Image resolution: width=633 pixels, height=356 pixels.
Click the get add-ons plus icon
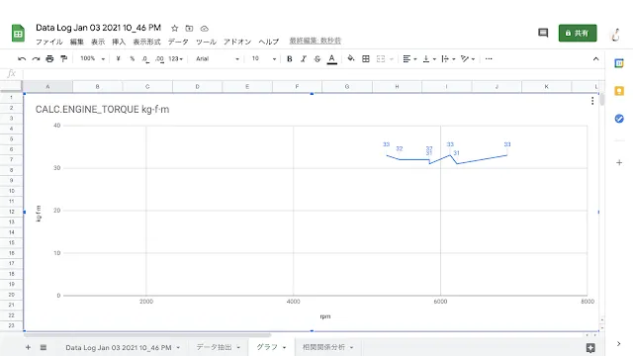click(619, 162)
